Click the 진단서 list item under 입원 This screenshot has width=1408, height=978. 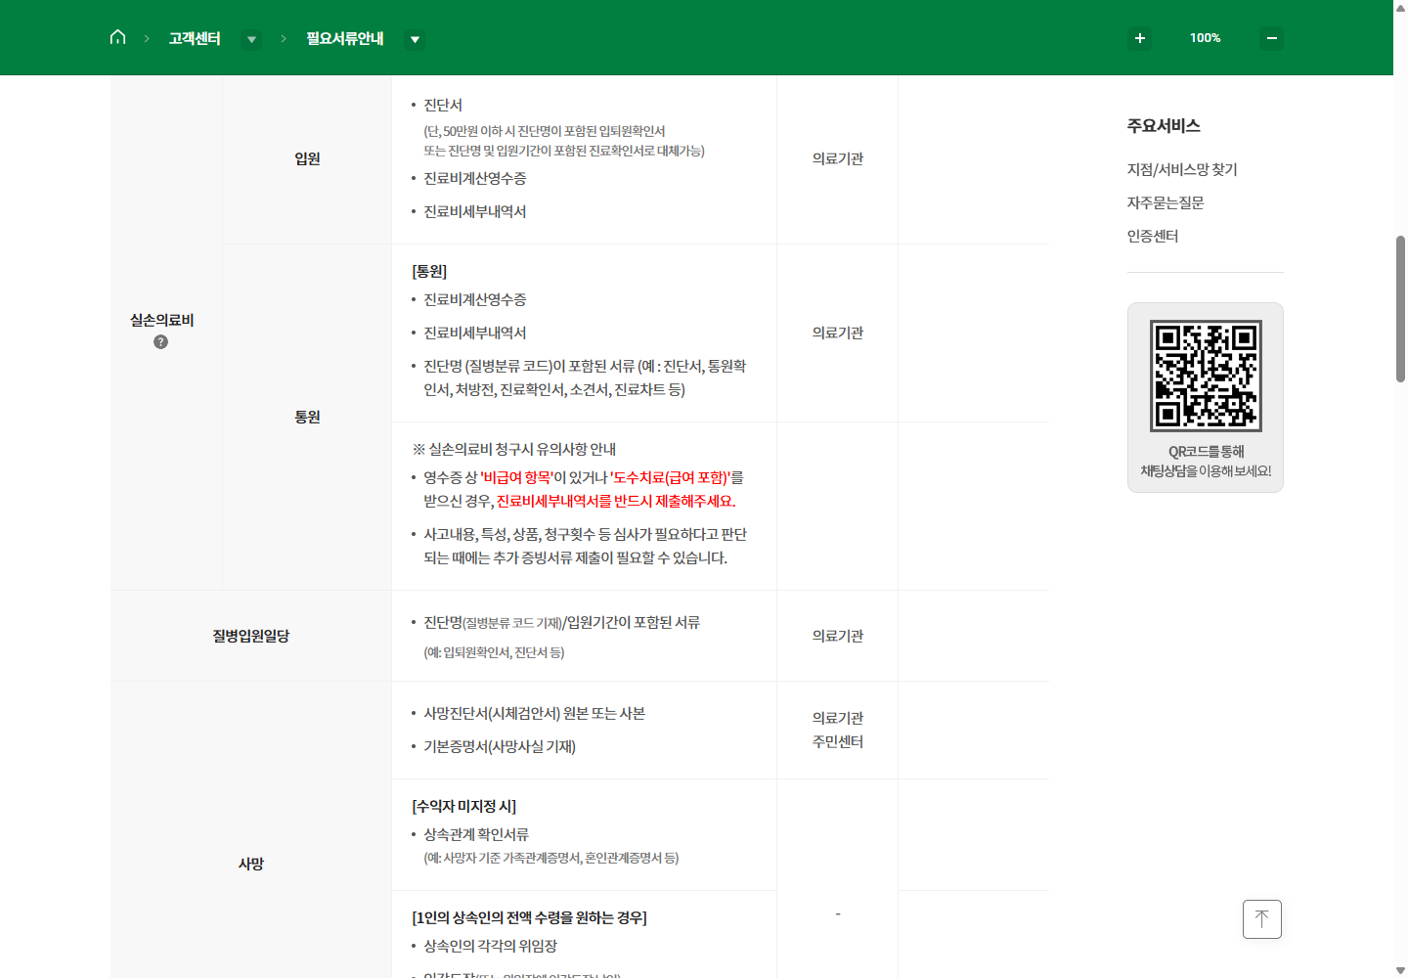(x=443, y=105)
